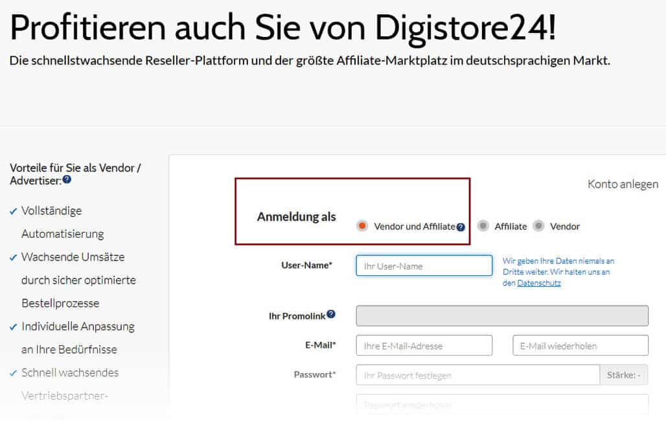Select the Affiliate radio button
666x421 pixels.
pyautogui.click(x=483, y=225)
